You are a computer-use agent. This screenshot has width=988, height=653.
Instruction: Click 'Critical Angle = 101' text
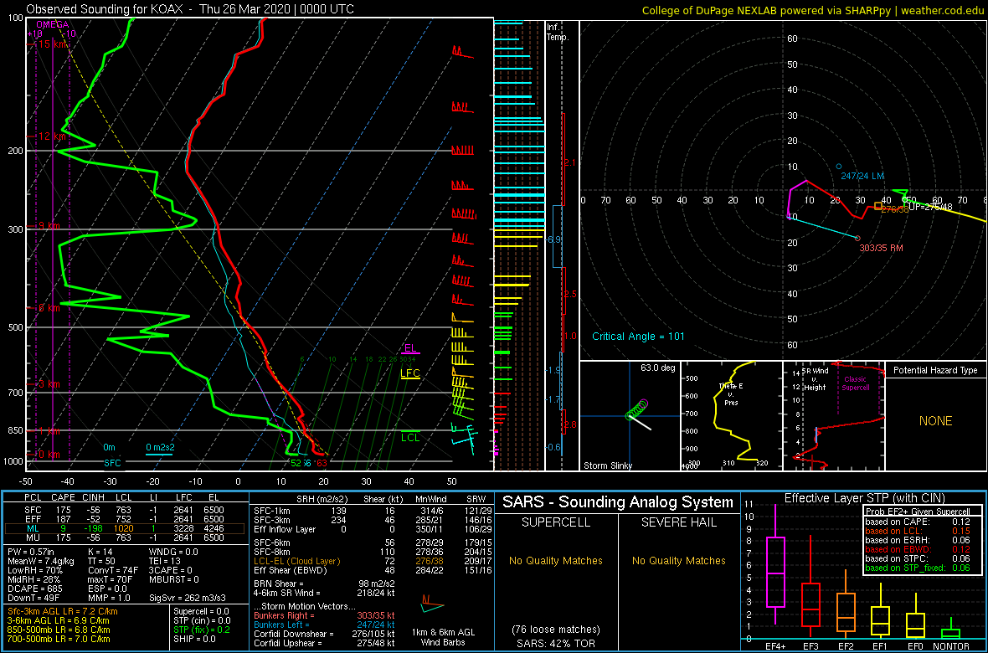coord(638,337)
